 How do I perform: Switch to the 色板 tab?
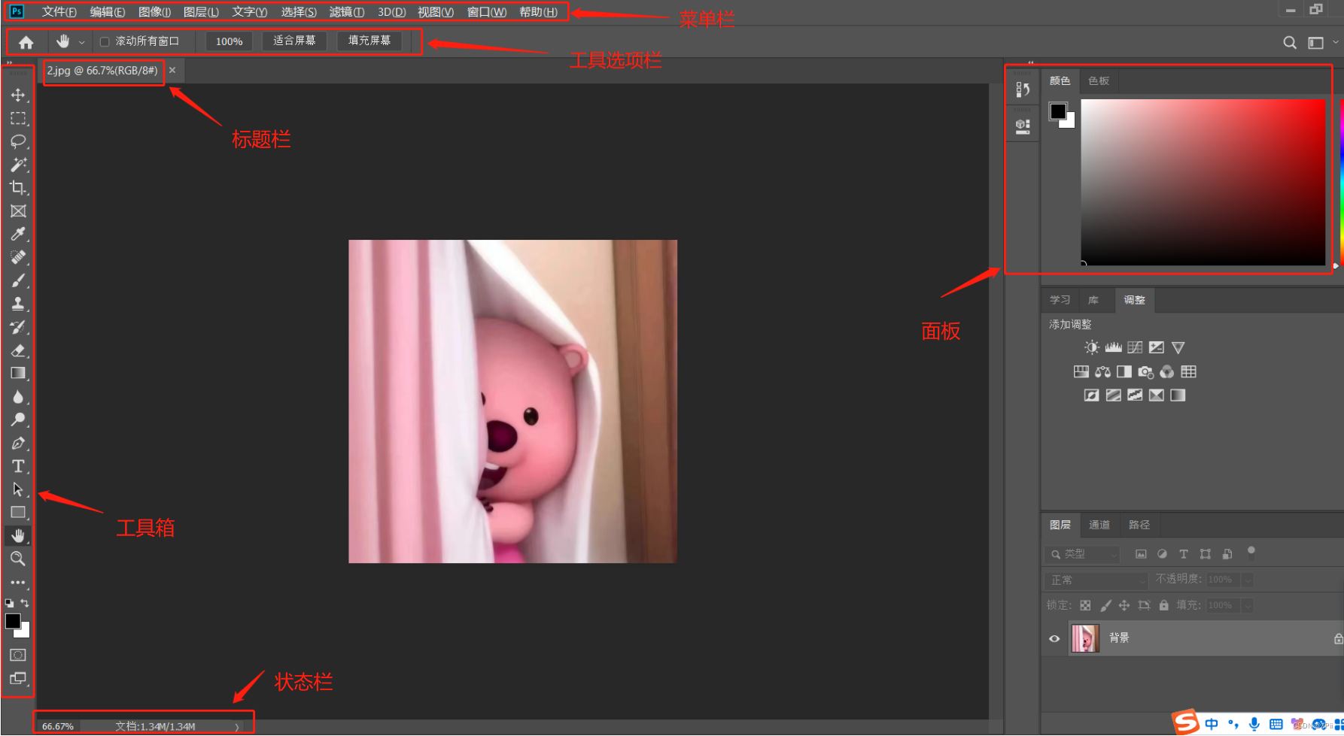click(1099, 80)
